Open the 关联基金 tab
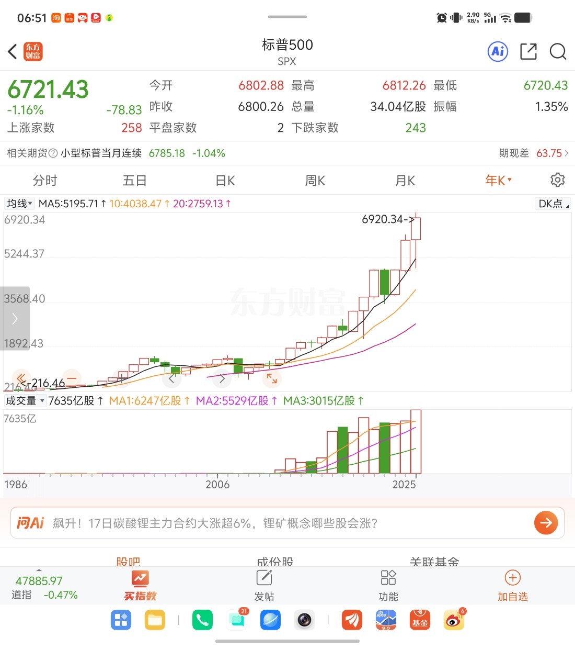Screen dimensions: 575x649 (x=434, y=562)
